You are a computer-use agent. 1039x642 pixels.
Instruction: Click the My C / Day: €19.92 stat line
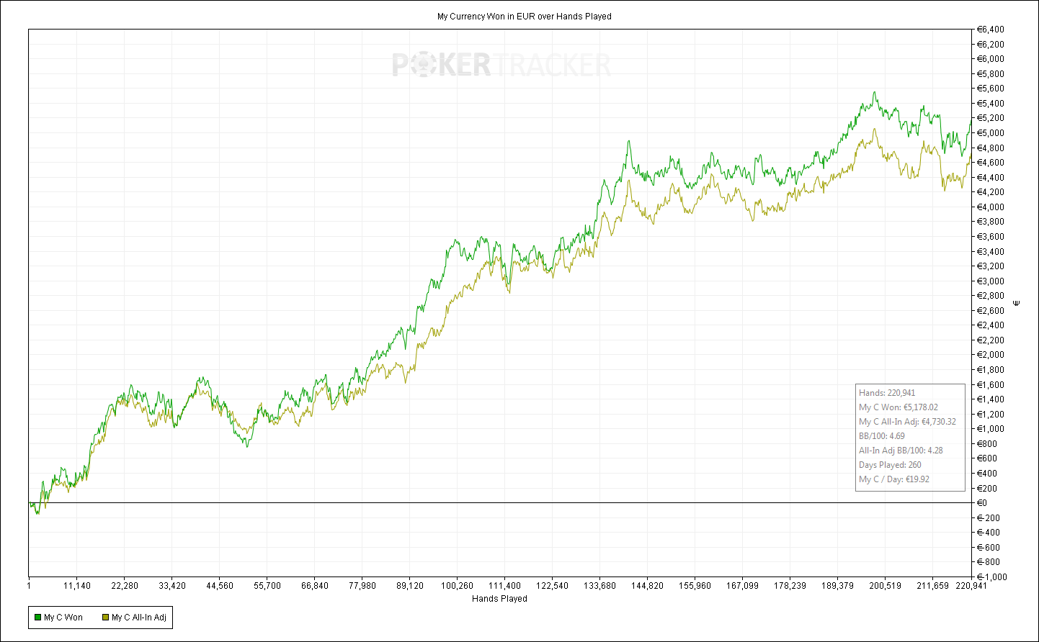click(x=893, y=479)
